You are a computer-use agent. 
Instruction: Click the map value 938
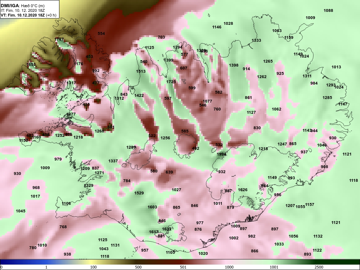(x=68, y=255)
